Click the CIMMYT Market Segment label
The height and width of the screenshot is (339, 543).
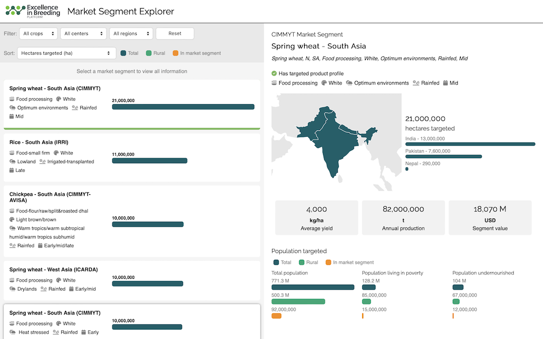pos(307,34)
